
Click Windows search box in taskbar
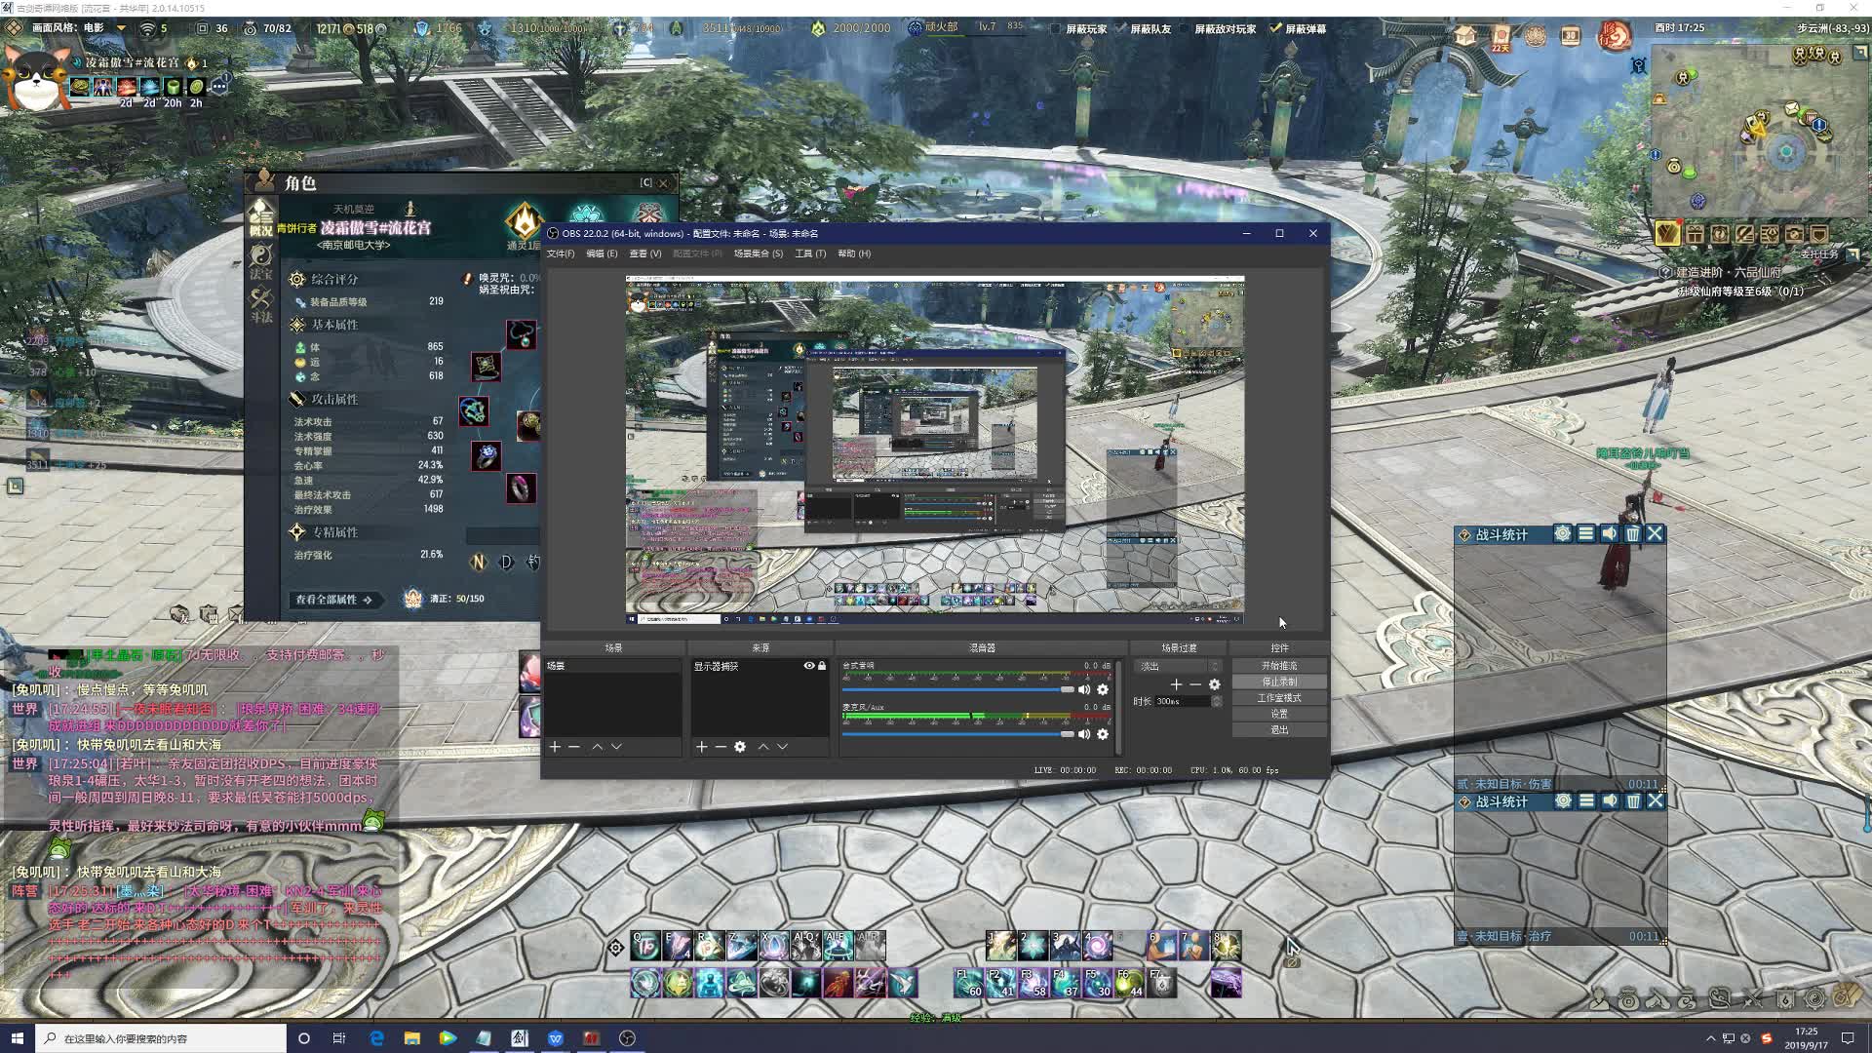(x=162, y=1038)
